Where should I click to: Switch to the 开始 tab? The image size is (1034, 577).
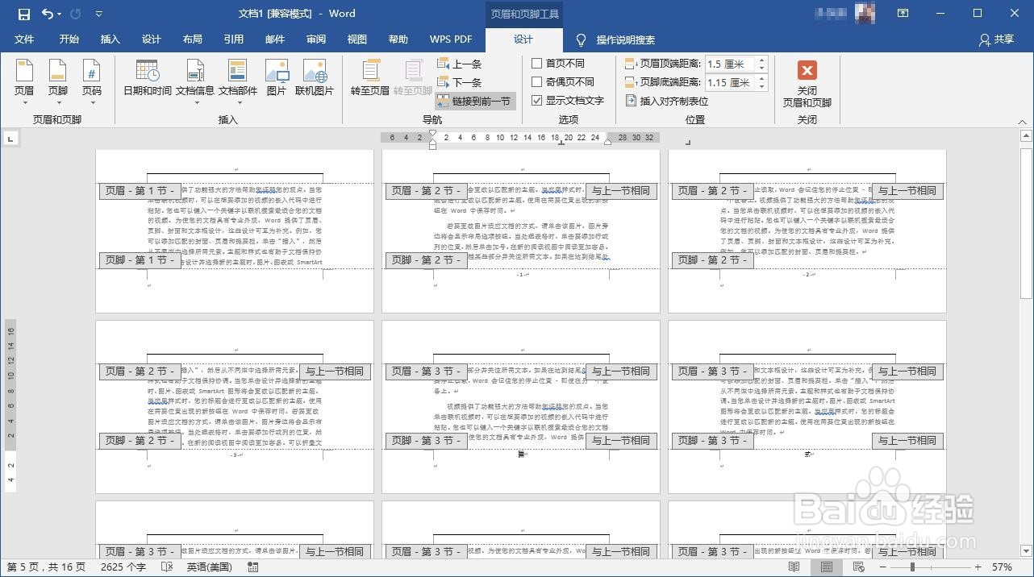click(x=69, y=39)
